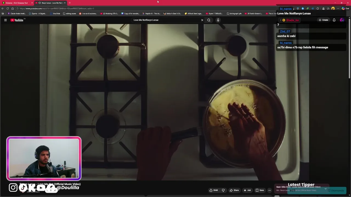351x197 pixels.
Task: Dislike the video with thumbs-down
Action: click(x=223, y=190)
